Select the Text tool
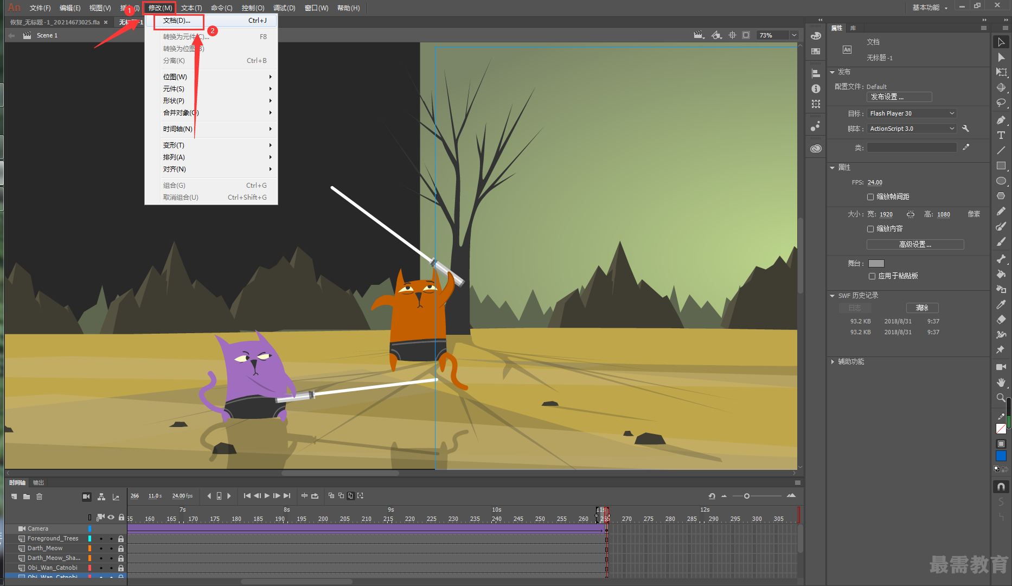The width and height of the screenshot is (1012, 586). click(x=1001, y=135)
